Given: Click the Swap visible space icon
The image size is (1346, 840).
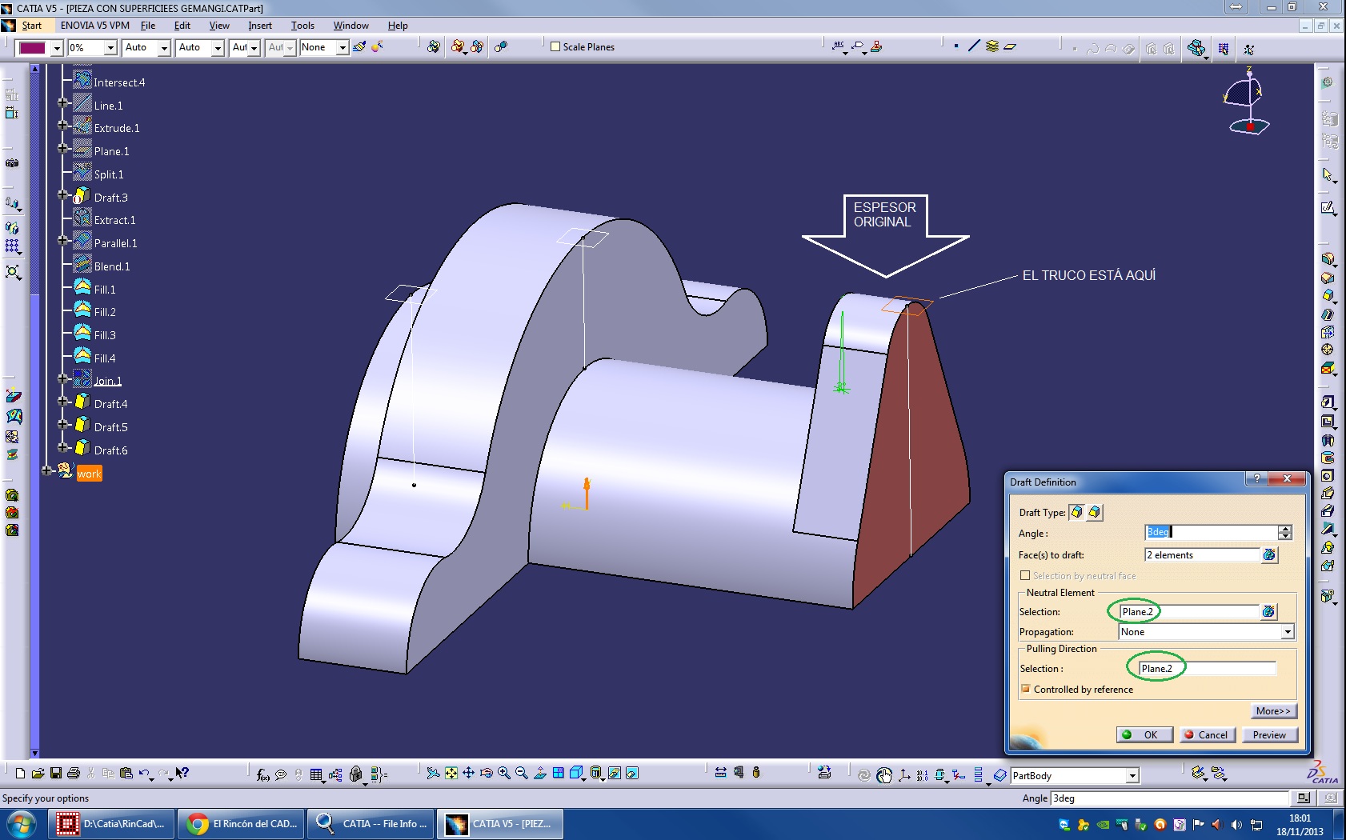Looking at the screenshot, I should (x=632, y=773).
